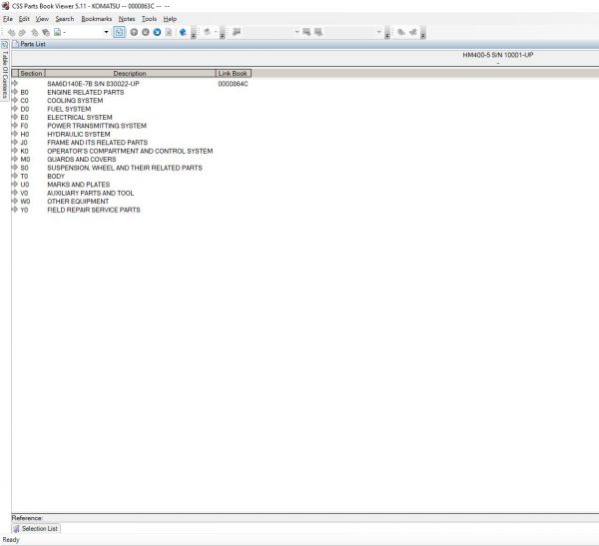The width and height of the screenshot is (599, 546).
Task: Click the arrow icon for B0 Engine Related Parts
Action: [x=15, y=92]
